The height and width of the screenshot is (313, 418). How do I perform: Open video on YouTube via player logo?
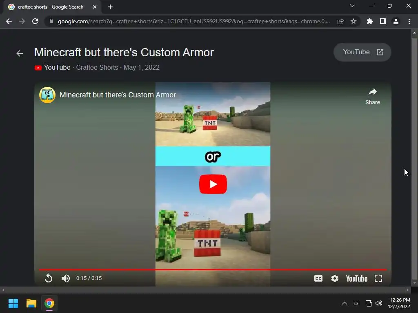(x=357, y=278)
